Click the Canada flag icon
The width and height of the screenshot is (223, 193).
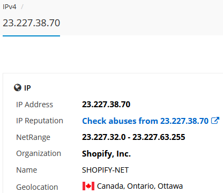pos(88,186)
